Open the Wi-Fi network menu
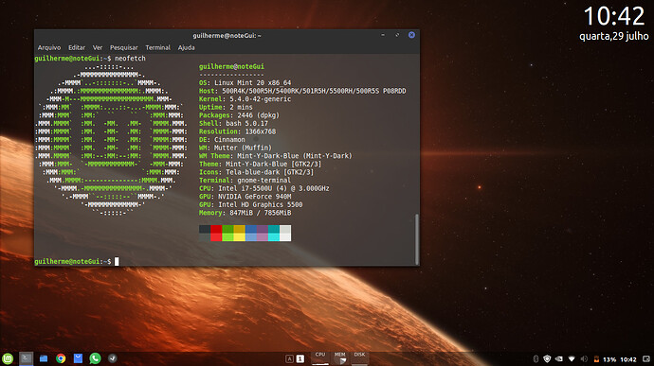Viewport: 654px width, 366px height. (572, 359)
